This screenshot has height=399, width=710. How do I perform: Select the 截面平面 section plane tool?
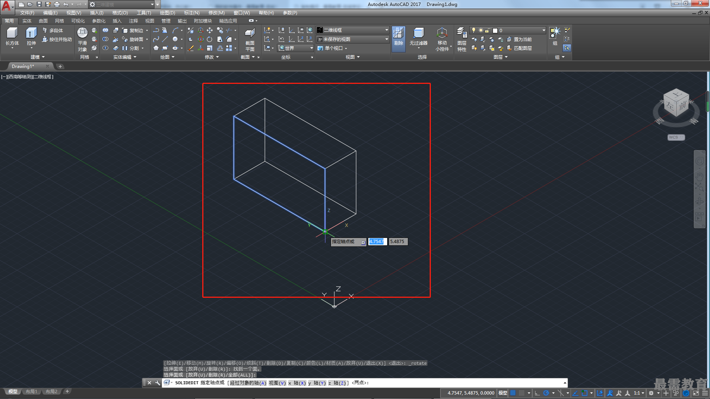coord(250,39)
